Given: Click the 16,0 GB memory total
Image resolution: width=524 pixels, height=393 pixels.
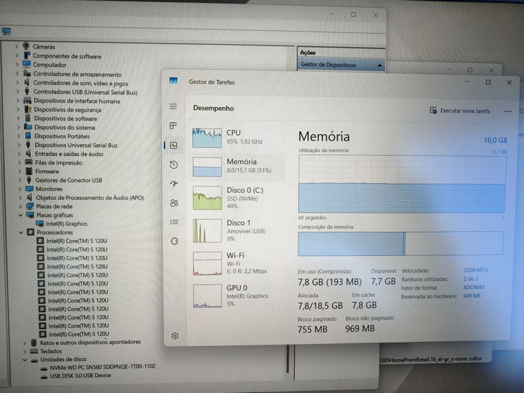Looking at the screenshot, I should pos(495,140).
